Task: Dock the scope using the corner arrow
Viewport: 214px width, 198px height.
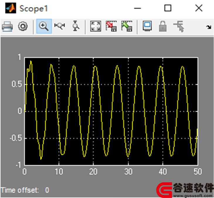Action: pyautogui.click(x=208, y=27)
